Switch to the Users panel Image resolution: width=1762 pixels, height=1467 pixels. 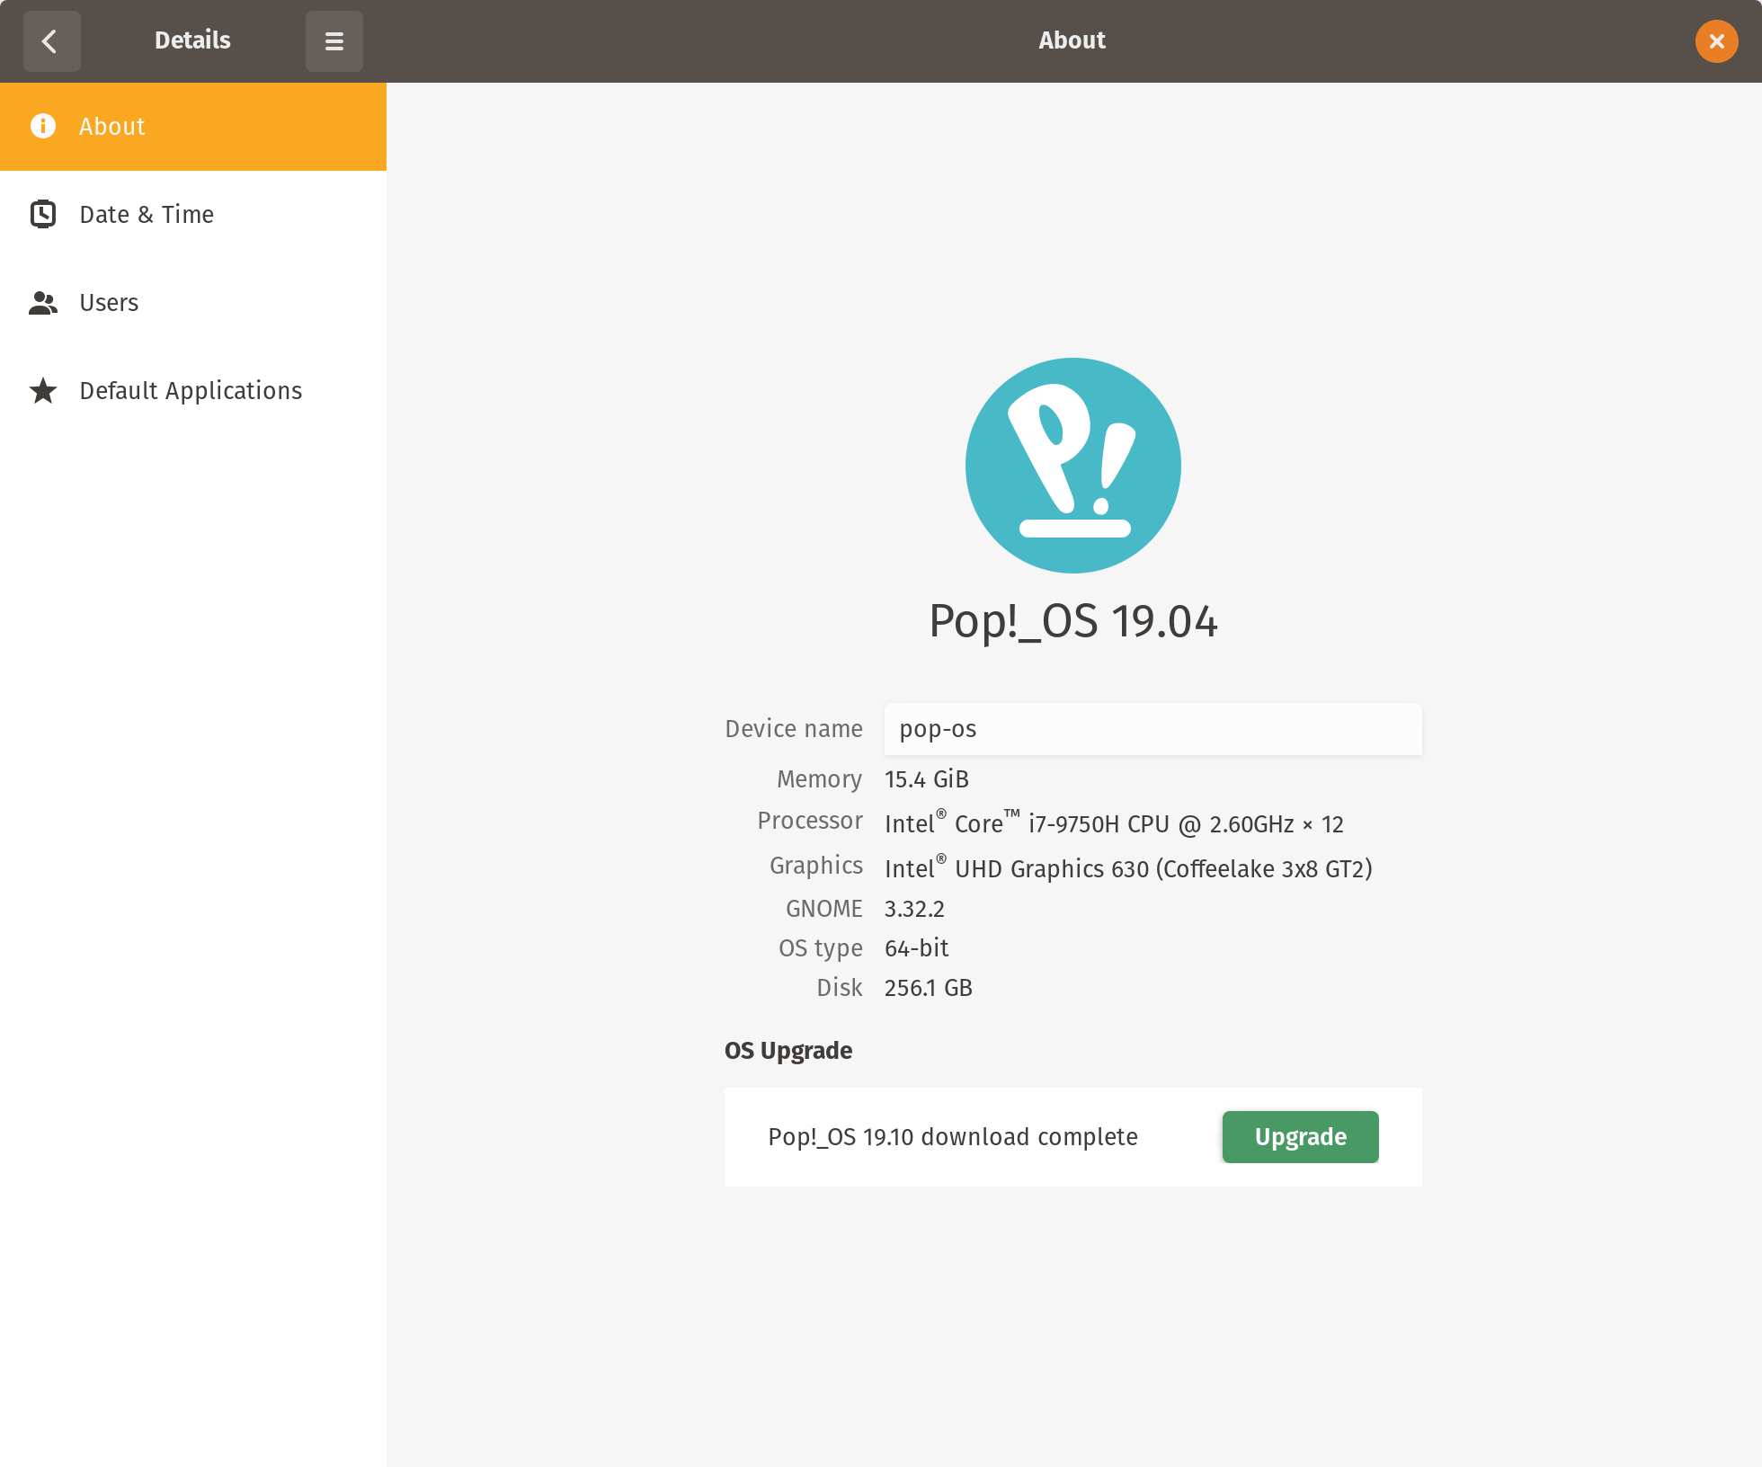click(x=108, y=303)
